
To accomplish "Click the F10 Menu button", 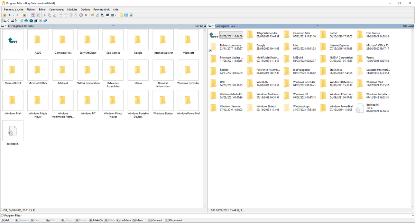I will click(138, 220).
